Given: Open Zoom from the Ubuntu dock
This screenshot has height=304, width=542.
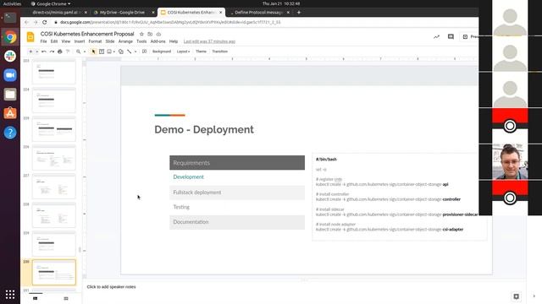Looking at the screenshot, I should [10, 75].
